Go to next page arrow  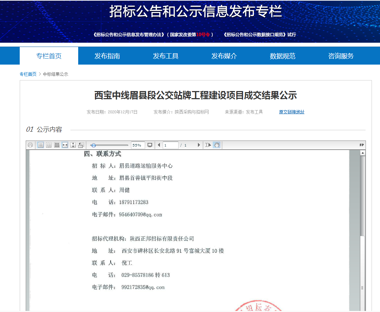point(199,145)
